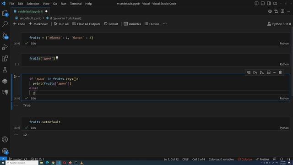This screenshot has width=293, height=165.
Task: Open the File menu
Action: click(x=11, y=4)
